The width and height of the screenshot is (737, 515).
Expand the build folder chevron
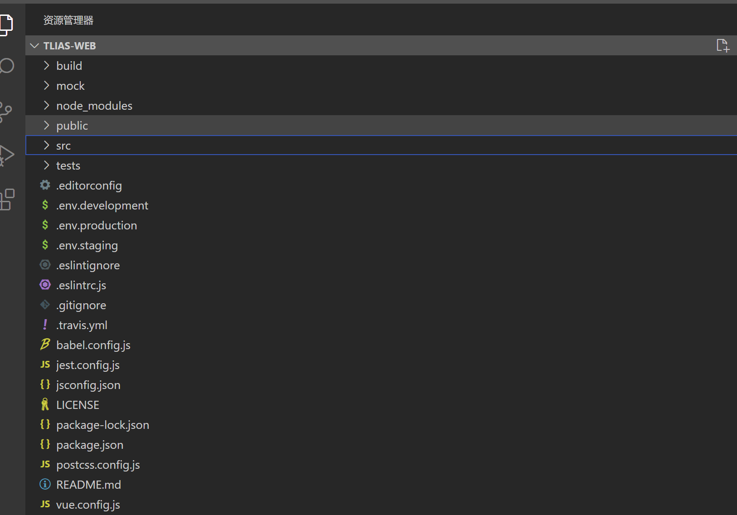pos(46,66)
